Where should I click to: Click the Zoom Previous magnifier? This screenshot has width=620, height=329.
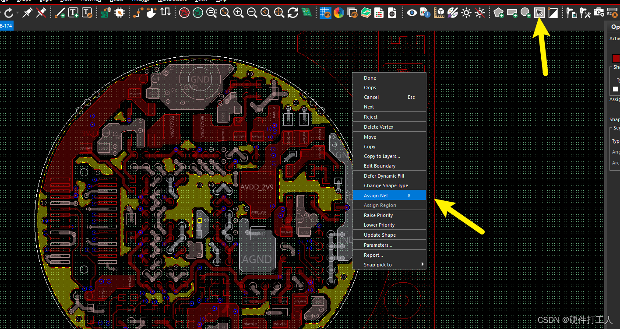(x=266, y=13)
